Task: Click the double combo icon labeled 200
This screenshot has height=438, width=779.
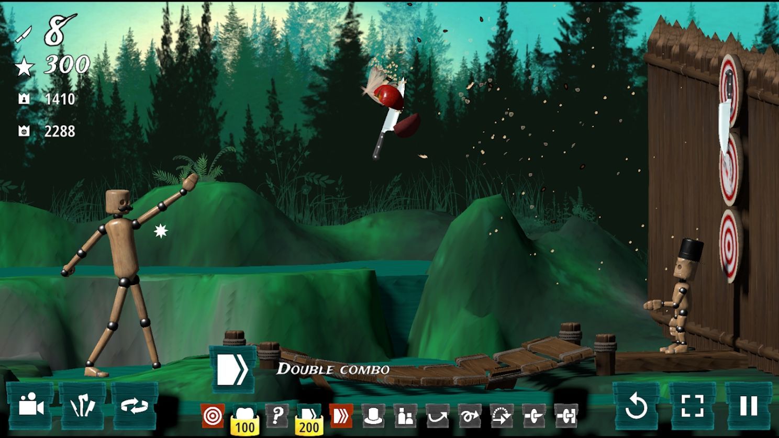Action: click(309, 419)
